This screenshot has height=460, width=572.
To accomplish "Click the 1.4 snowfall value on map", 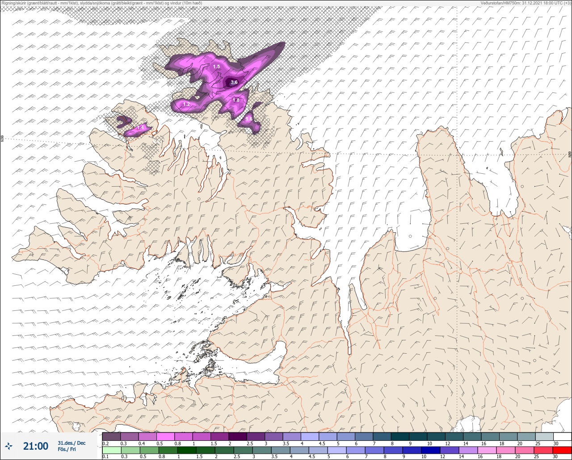I will pos(141,128).
